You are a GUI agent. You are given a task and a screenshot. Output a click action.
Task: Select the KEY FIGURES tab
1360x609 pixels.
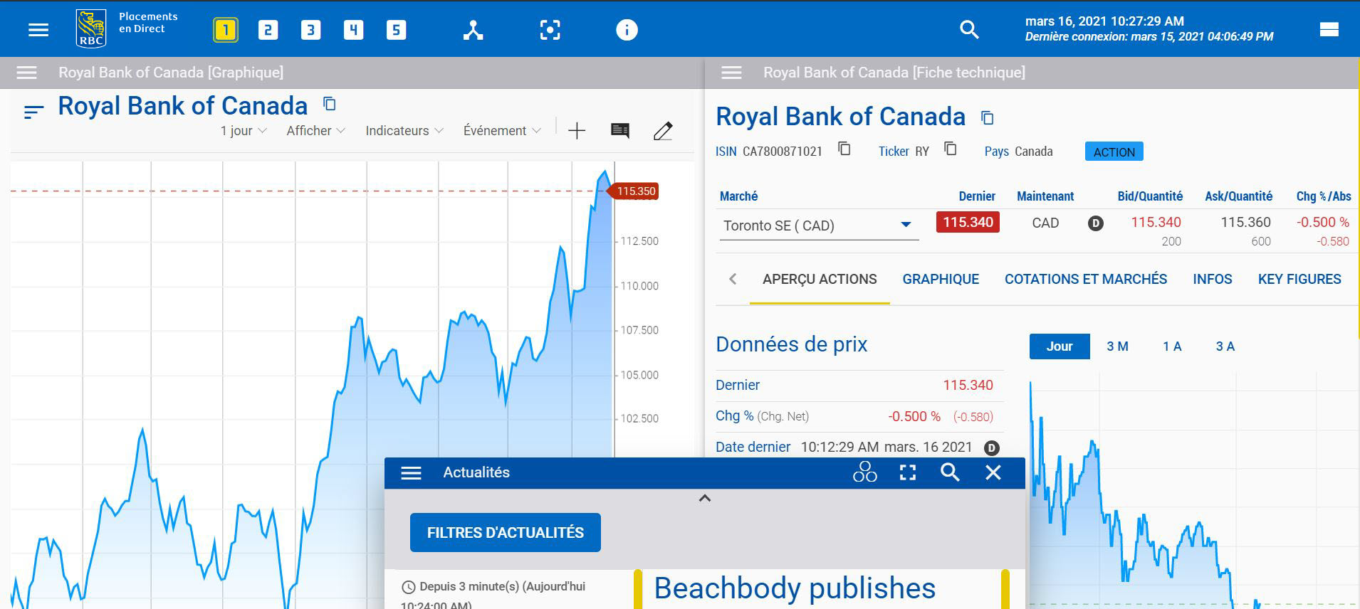click(1299, 280)
